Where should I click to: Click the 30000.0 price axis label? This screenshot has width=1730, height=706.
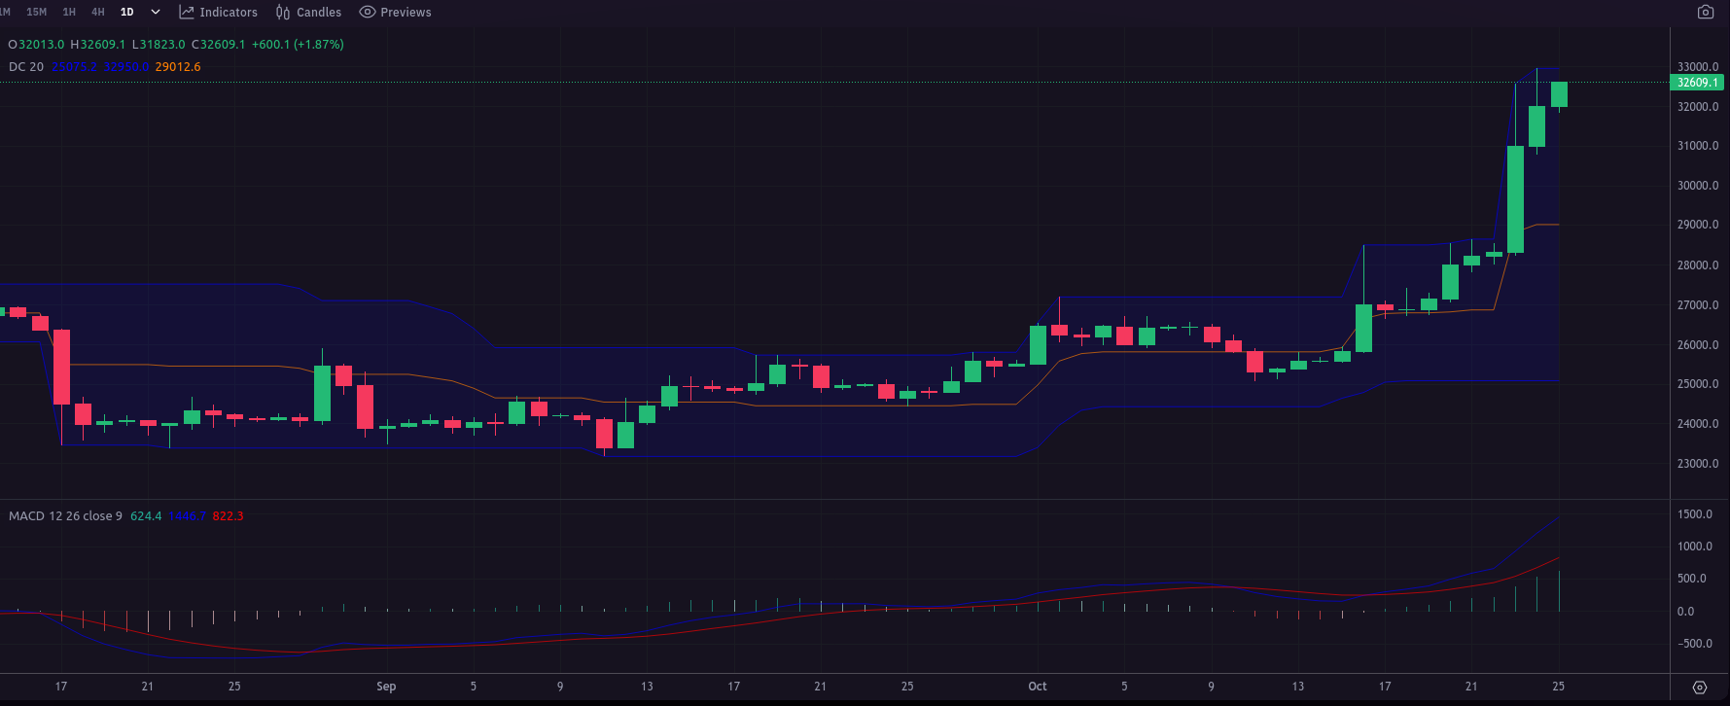point(1698,186)
